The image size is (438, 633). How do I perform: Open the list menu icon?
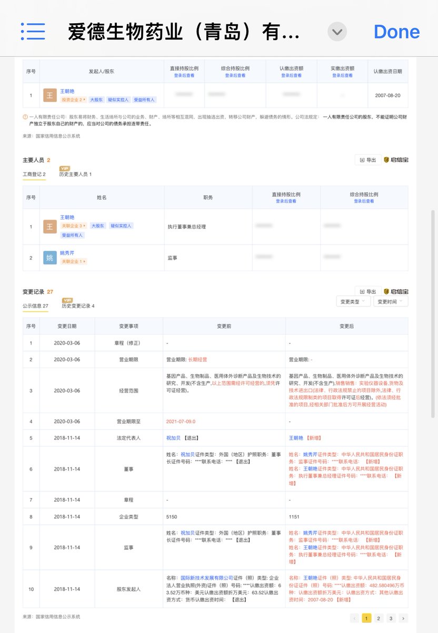[x=33, y=32]
